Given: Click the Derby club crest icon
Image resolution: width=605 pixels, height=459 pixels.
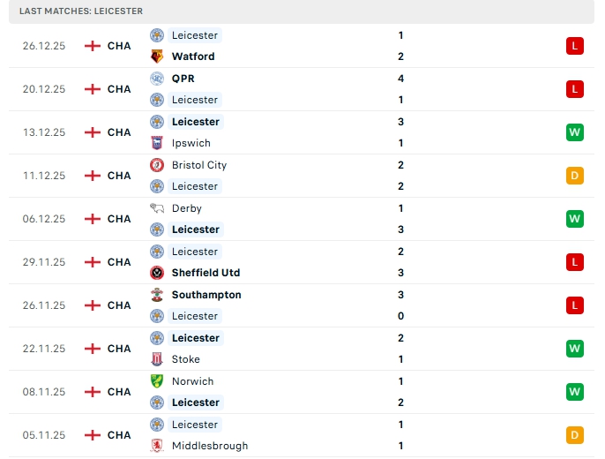Looking at the screenshot, I should (x=157, y=208).
